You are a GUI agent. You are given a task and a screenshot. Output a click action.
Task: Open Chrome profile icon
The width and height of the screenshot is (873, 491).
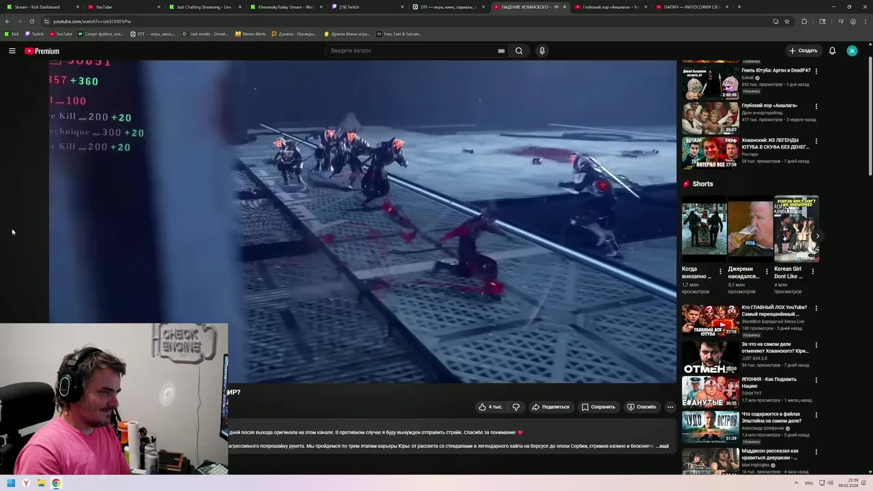click(853, 21)
